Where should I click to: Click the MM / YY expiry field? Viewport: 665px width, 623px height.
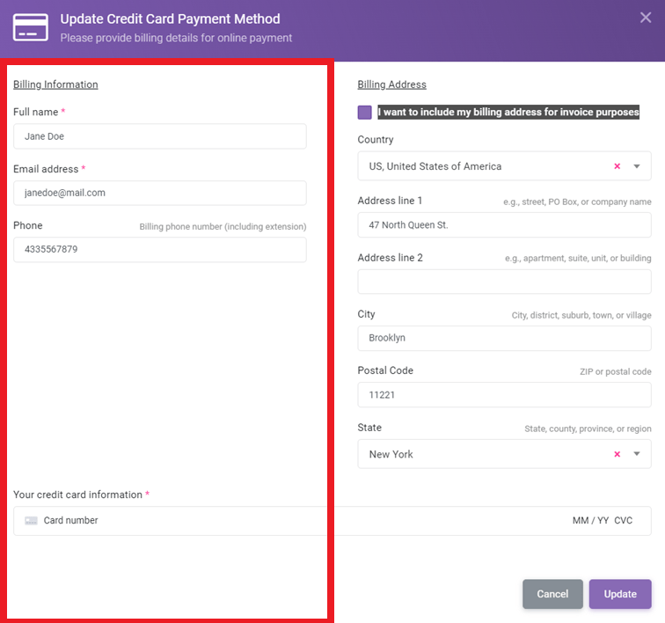[590, 521]
